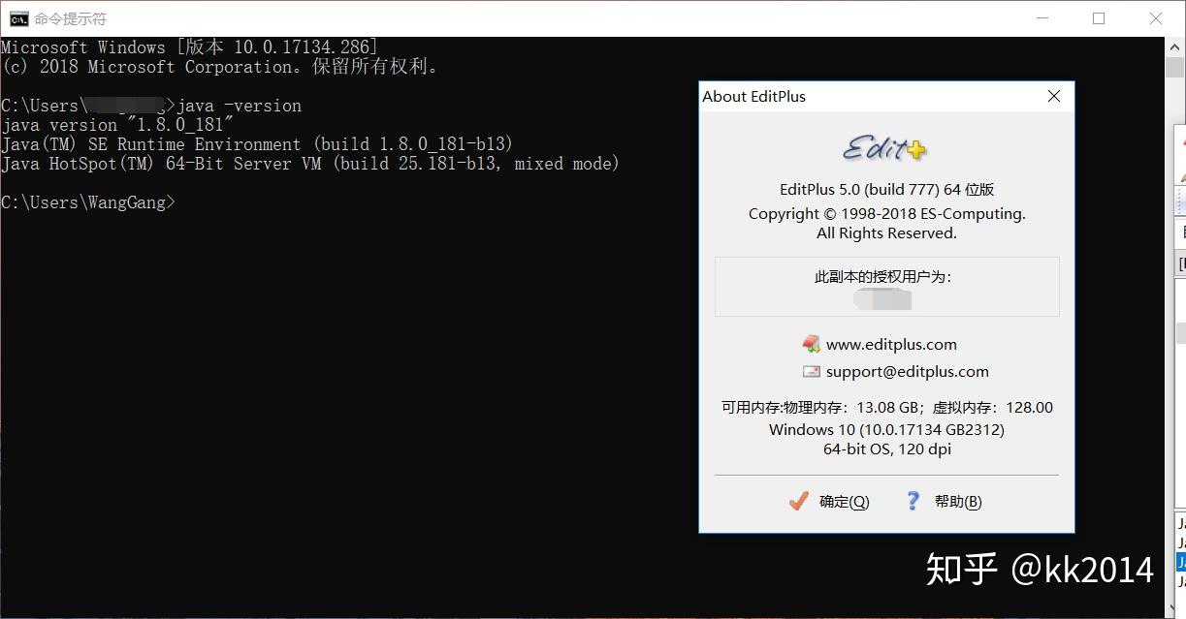Click the blue question mark icon beside 帮助
Image resolution: width=1186 pixels, height=619 pixels.
(x=912, y=501)
